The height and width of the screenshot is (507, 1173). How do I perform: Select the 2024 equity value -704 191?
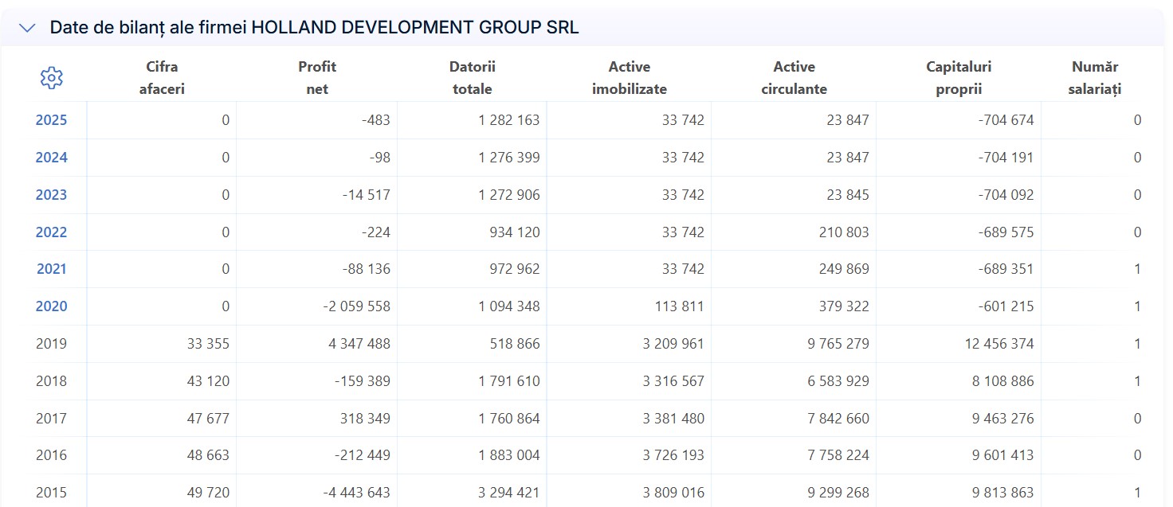[1006, 158]
